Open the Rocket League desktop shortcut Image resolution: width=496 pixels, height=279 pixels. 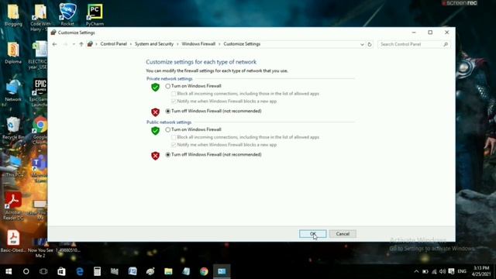point(67,15)
